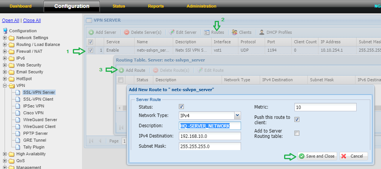Click the SSL-VPN Client tree item
This screenshot has height=169, width=381.
[38, 99]
